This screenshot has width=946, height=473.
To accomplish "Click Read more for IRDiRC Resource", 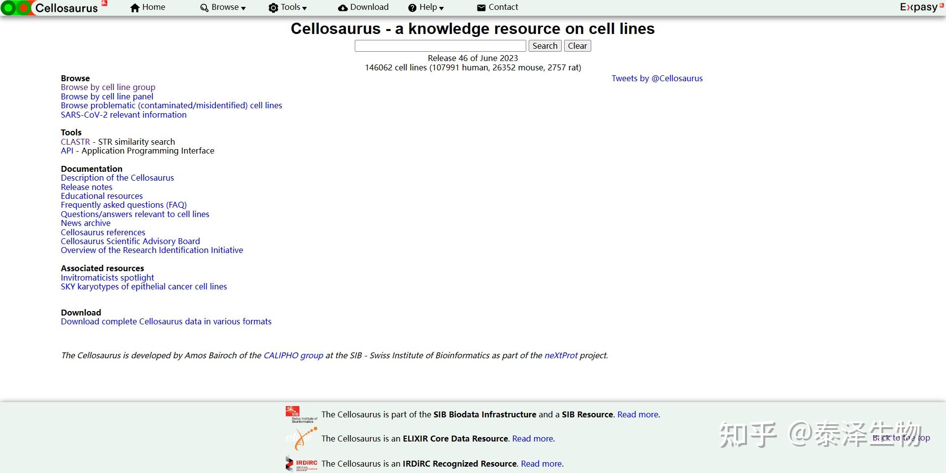I will point(541,464).
